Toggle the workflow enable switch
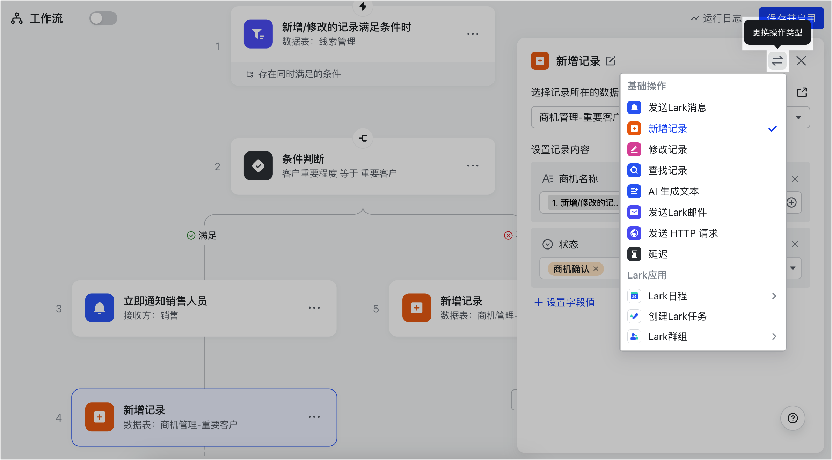 [103, 18]
